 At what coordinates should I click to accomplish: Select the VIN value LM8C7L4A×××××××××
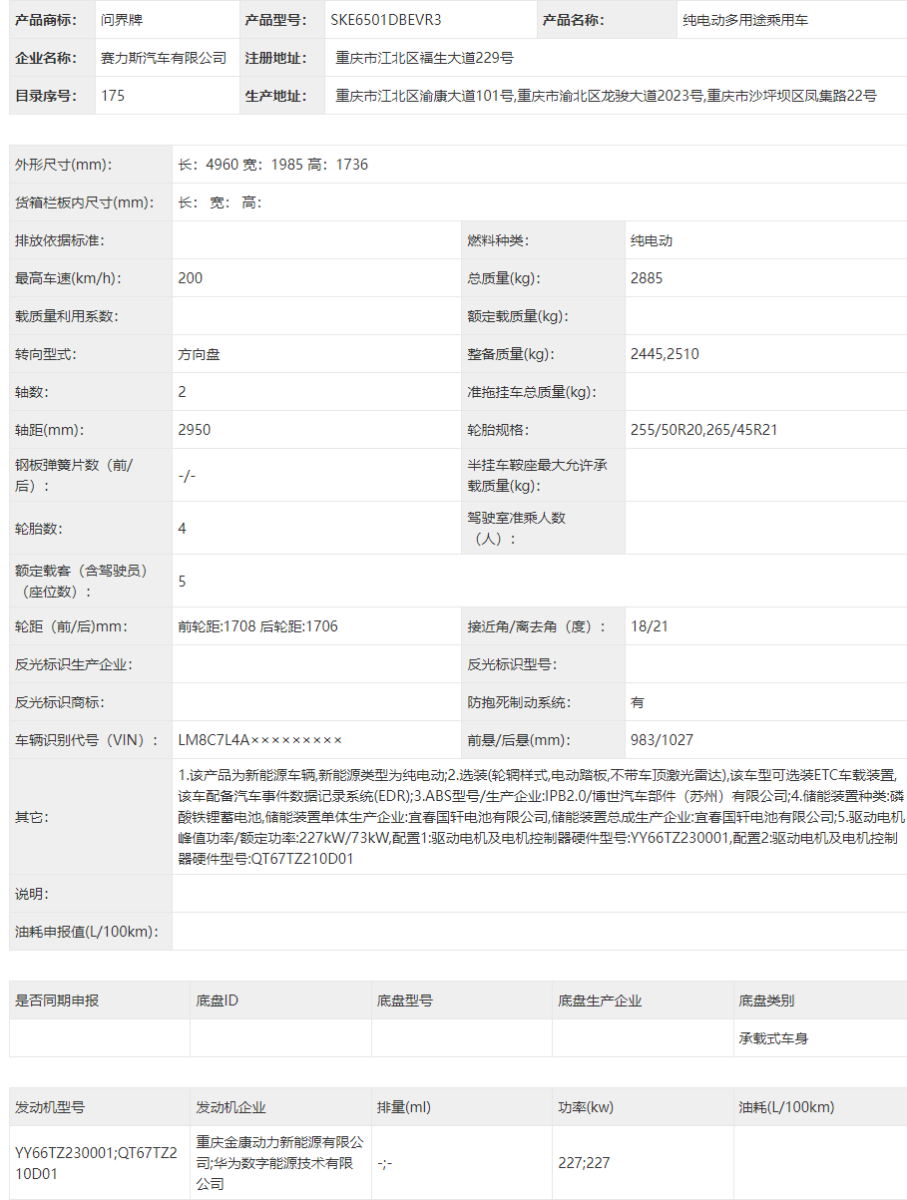[x=259, y=740]
